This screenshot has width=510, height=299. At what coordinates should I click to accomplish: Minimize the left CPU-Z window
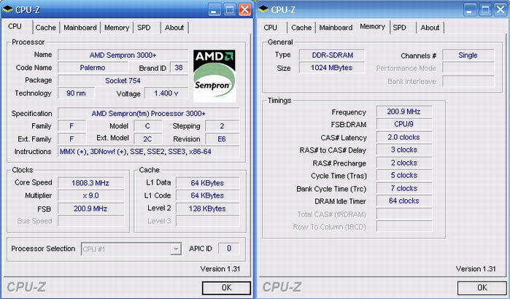point(213,9)
